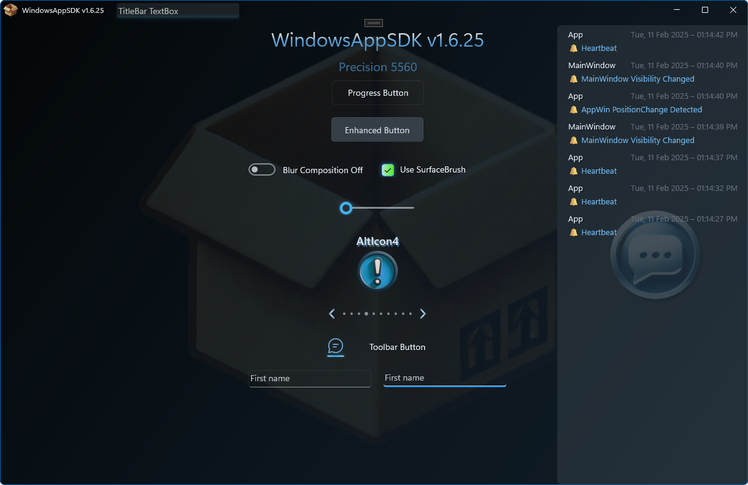The width and height of the screenshot is (748, 485).
Task: Open Heartbeat message from 01:14:32 PM
Action: 600,202
